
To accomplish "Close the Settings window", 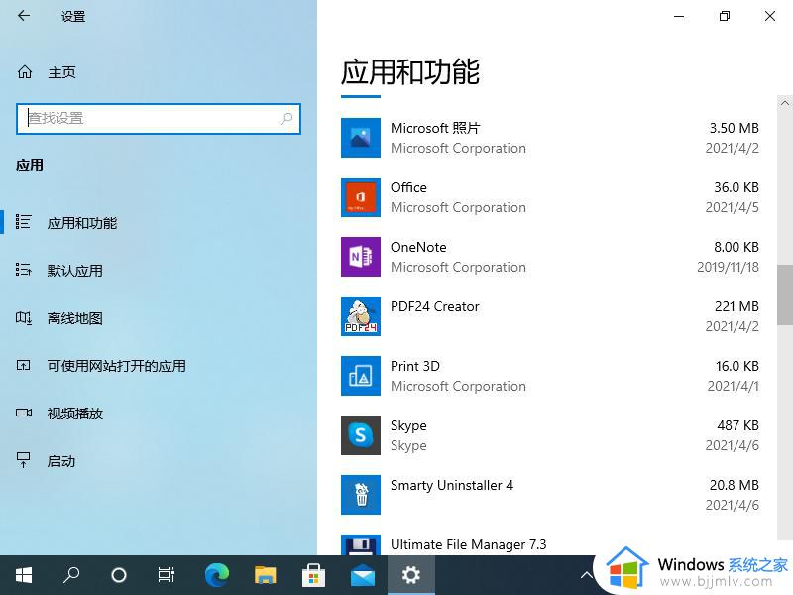I will coord(770,16).
